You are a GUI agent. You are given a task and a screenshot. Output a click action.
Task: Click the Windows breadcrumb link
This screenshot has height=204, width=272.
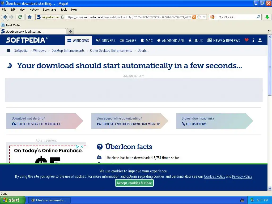click(39, 50)
